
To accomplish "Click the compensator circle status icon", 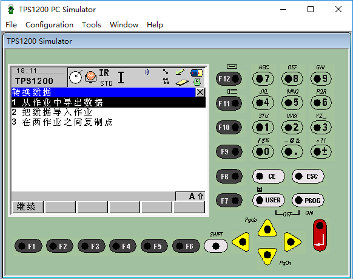I will [x=75, y=77].
